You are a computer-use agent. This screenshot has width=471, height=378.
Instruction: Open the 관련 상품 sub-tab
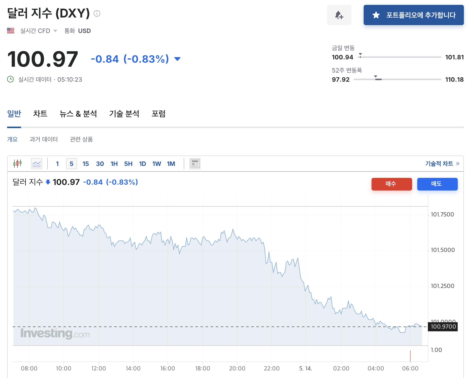point(81,139)
